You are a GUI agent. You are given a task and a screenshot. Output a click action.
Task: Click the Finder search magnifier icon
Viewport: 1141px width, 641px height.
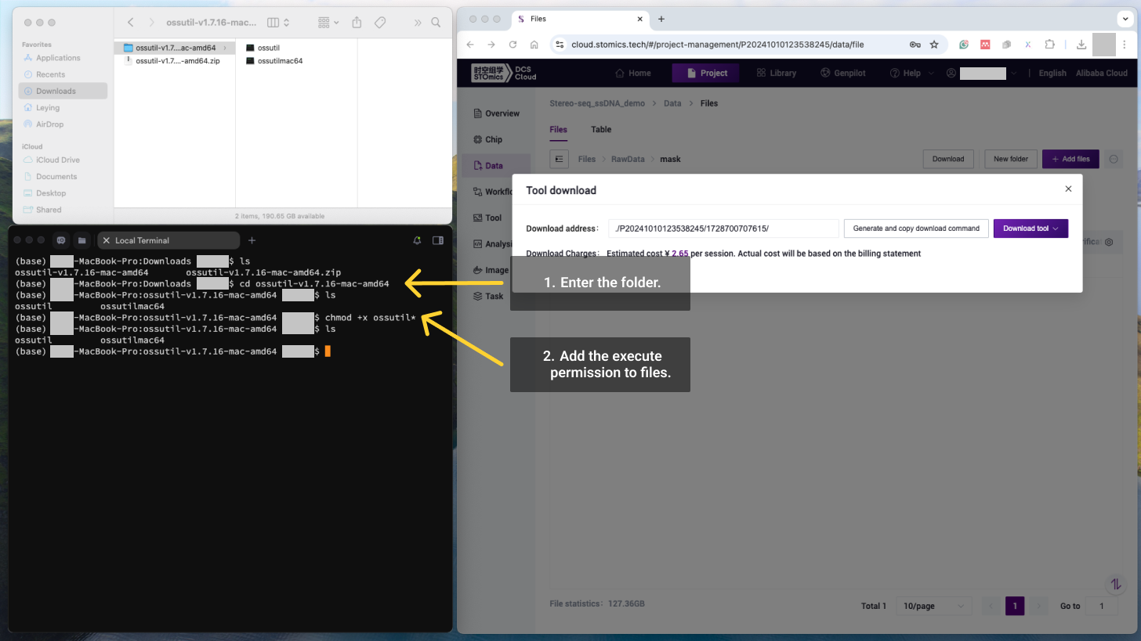436,23
